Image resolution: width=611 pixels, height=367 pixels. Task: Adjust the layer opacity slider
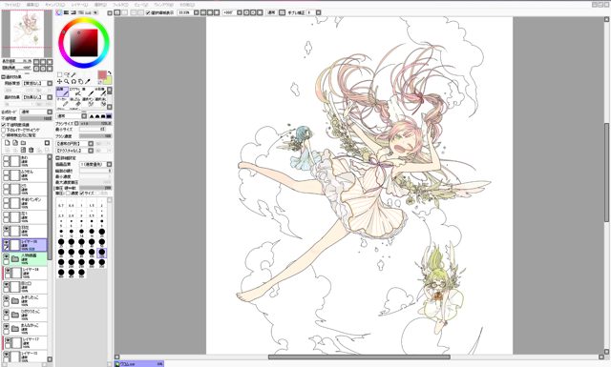click(36, 118)
